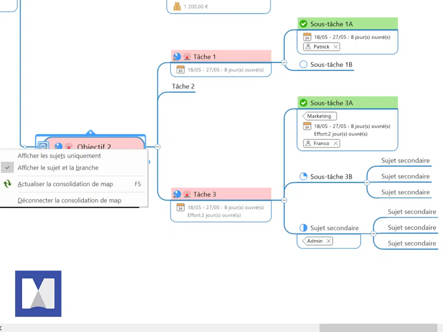This screenshot has width=443, height=332.
Task: Click the refresh icon for Actualiser la consolidation
Action: point(7,184)
